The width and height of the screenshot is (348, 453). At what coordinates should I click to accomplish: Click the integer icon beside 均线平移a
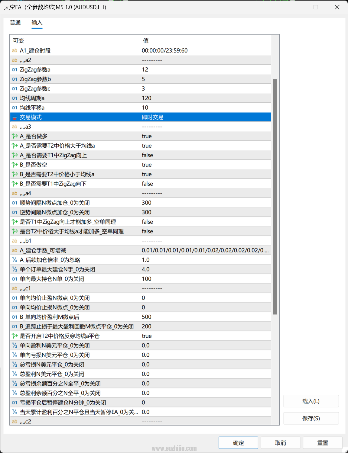(15, 108)
